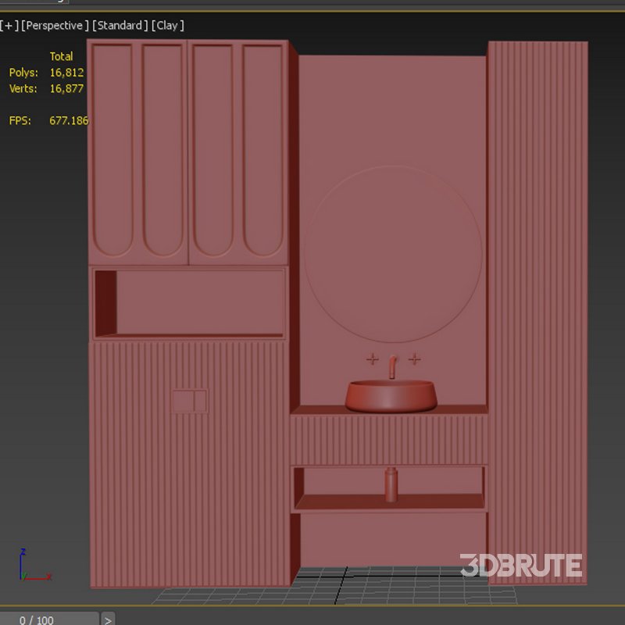
Task: Open the Perspective point-of-view menu
Action: click(55, 25)
